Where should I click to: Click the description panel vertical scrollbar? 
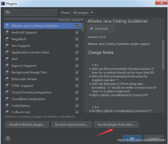click(x=163, y=55)
